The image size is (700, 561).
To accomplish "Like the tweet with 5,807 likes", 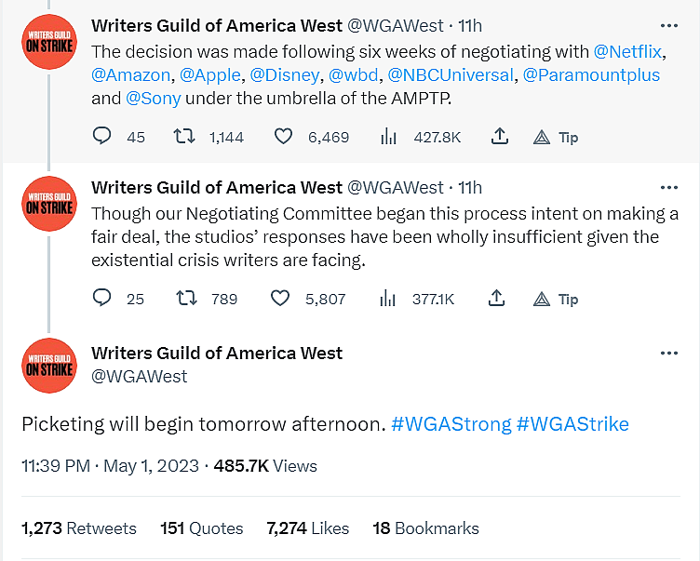I will pos(280,299).
